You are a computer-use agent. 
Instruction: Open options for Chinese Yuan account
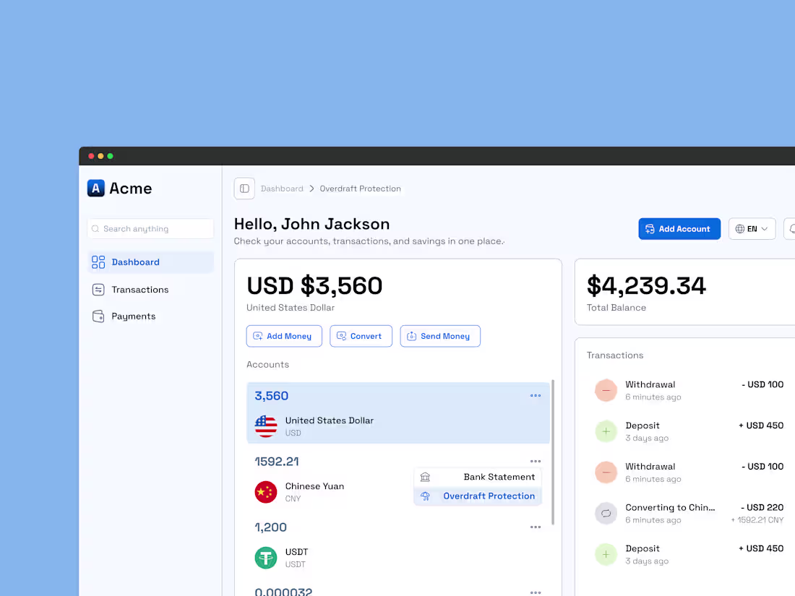point(536,461)
